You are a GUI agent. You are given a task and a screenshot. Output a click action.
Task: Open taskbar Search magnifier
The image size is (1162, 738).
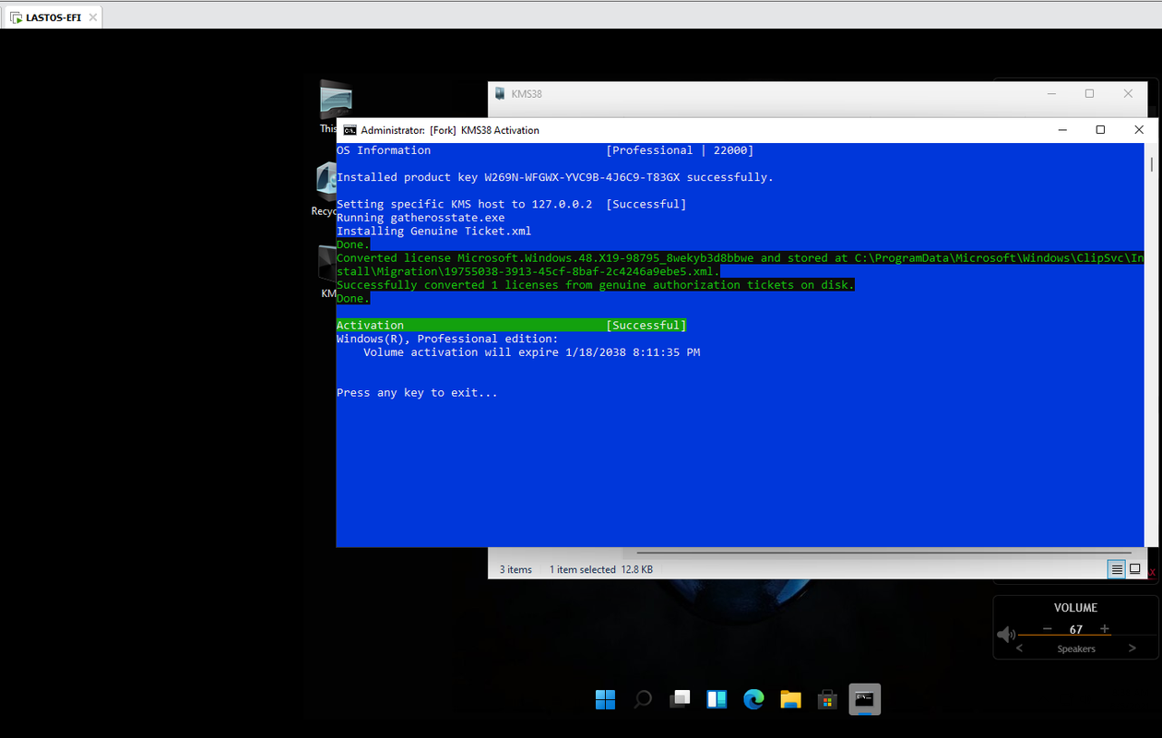coord(643,699)
